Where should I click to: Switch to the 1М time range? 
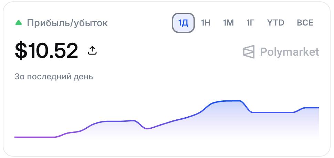click(x=228, y=23)
